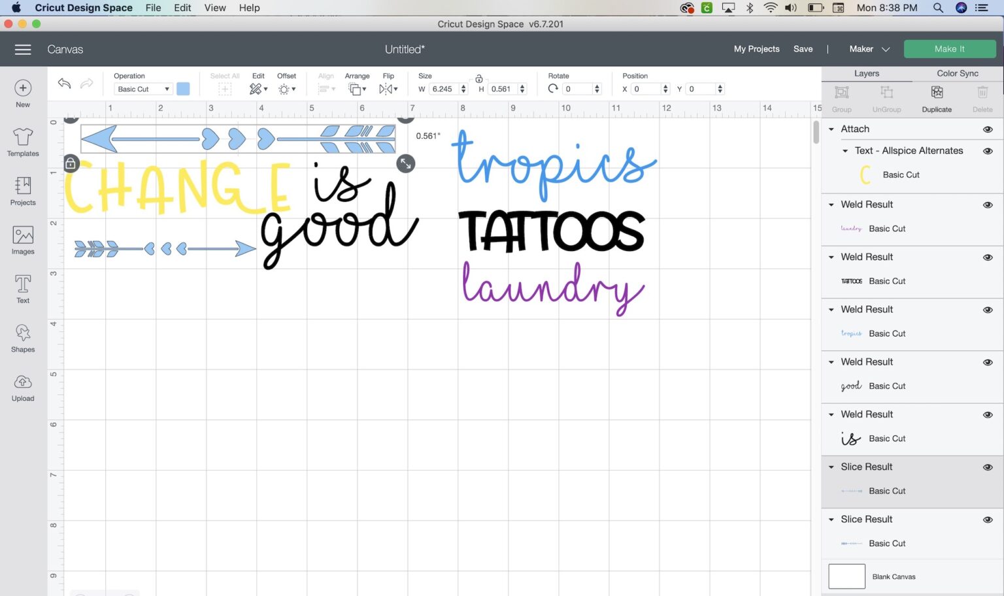Screen dimensions: 1004x596
Task: Select the Shapes tool
Action: [22, 338]
